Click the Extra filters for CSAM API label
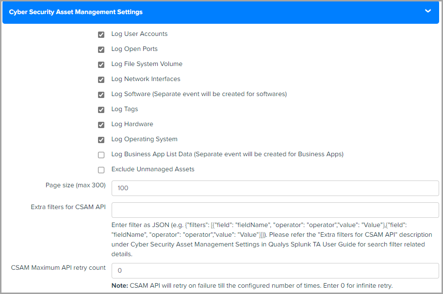Screen dimensions: 443x294 click(x=68, y=207)
